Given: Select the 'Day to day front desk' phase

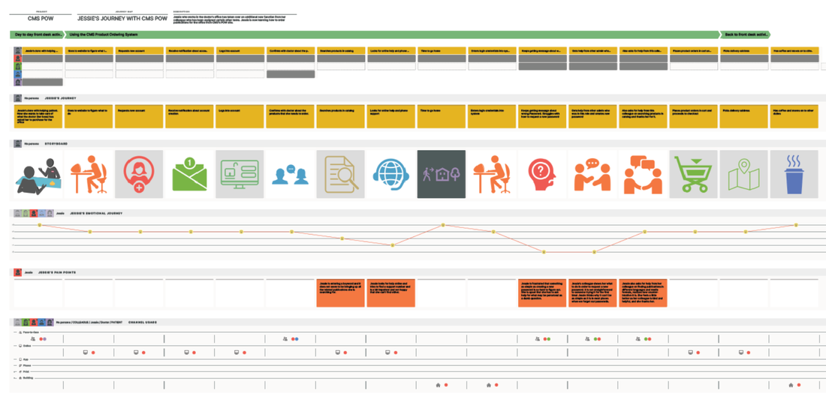Looking at the screenshot, I should coord(38,34).
